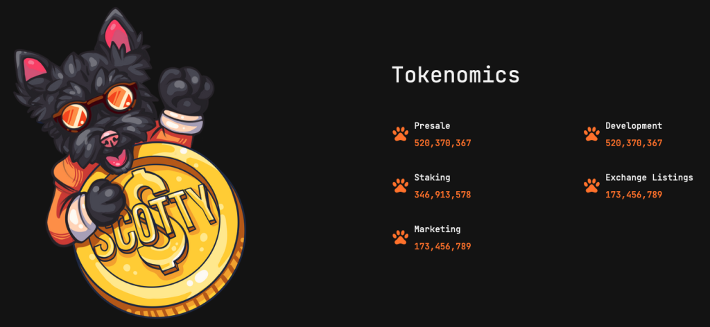Select the Presale amount 520,370,367
This screenshot has width=710, height=327.
(443, 143)
